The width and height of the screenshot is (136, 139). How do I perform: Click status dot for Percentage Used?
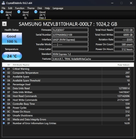click(x=4, y=84)
